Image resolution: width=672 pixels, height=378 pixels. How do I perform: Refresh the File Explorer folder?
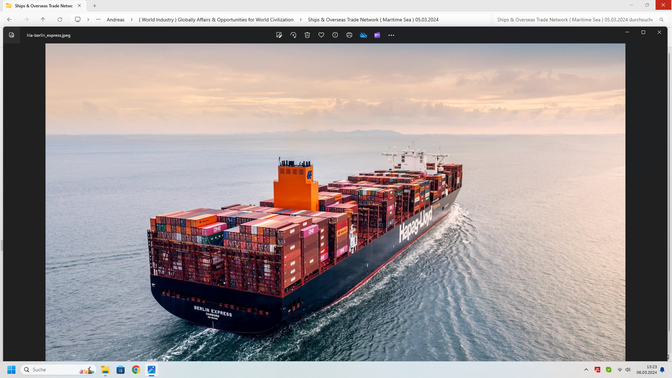coord(60,20)
